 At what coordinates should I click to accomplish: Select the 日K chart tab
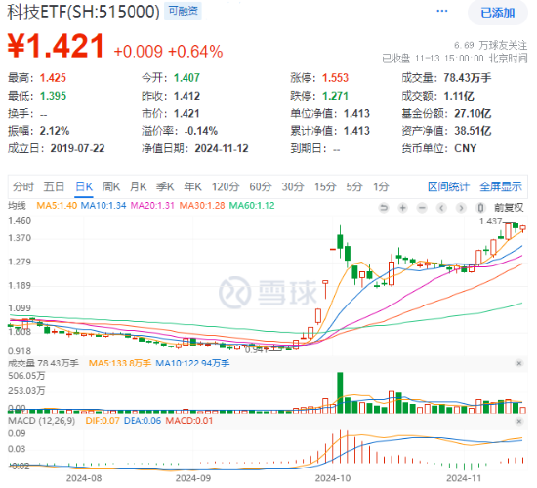coord(84,186)
